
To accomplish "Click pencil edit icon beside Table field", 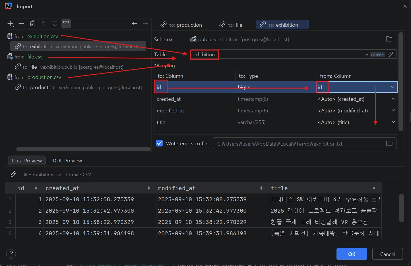I will tap(390, 55).
